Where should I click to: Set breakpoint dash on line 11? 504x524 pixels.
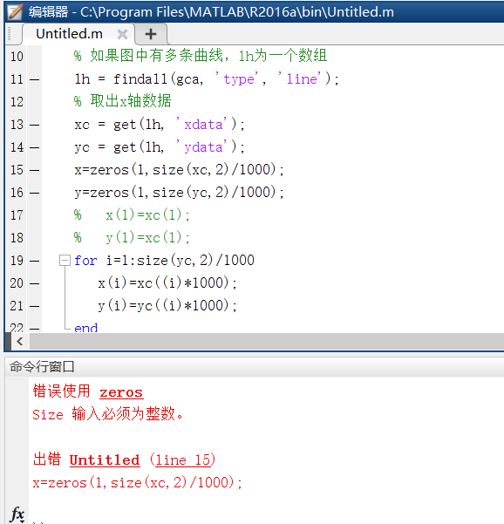[34, 79]
